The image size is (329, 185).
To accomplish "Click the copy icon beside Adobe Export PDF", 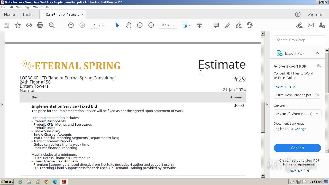I will pyautogui.click(x=319, y=66).
